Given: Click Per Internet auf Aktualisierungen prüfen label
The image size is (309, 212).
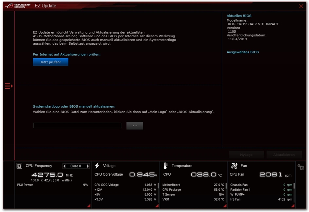Looking at the screenshot, I should [x=67, y=55].
